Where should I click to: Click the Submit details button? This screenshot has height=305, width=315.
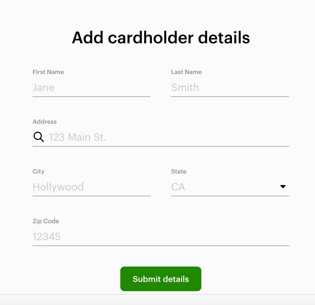click(161, 279)
